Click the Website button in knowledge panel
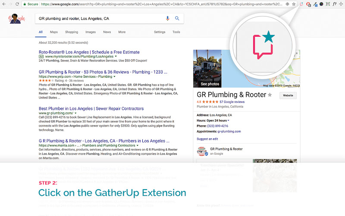Image resolution: width=345 pixels, height=216 pixels. (288, 95)
